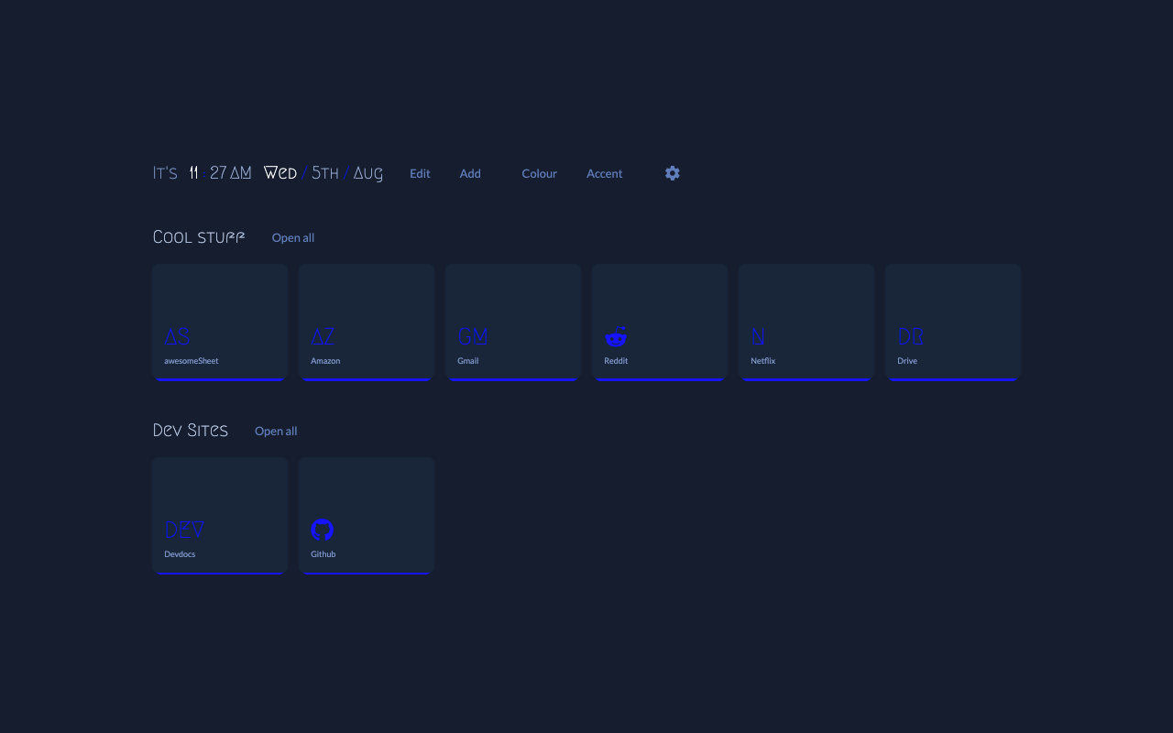
Task: Click the DR Drive letter icon
Action: [911, 336]
